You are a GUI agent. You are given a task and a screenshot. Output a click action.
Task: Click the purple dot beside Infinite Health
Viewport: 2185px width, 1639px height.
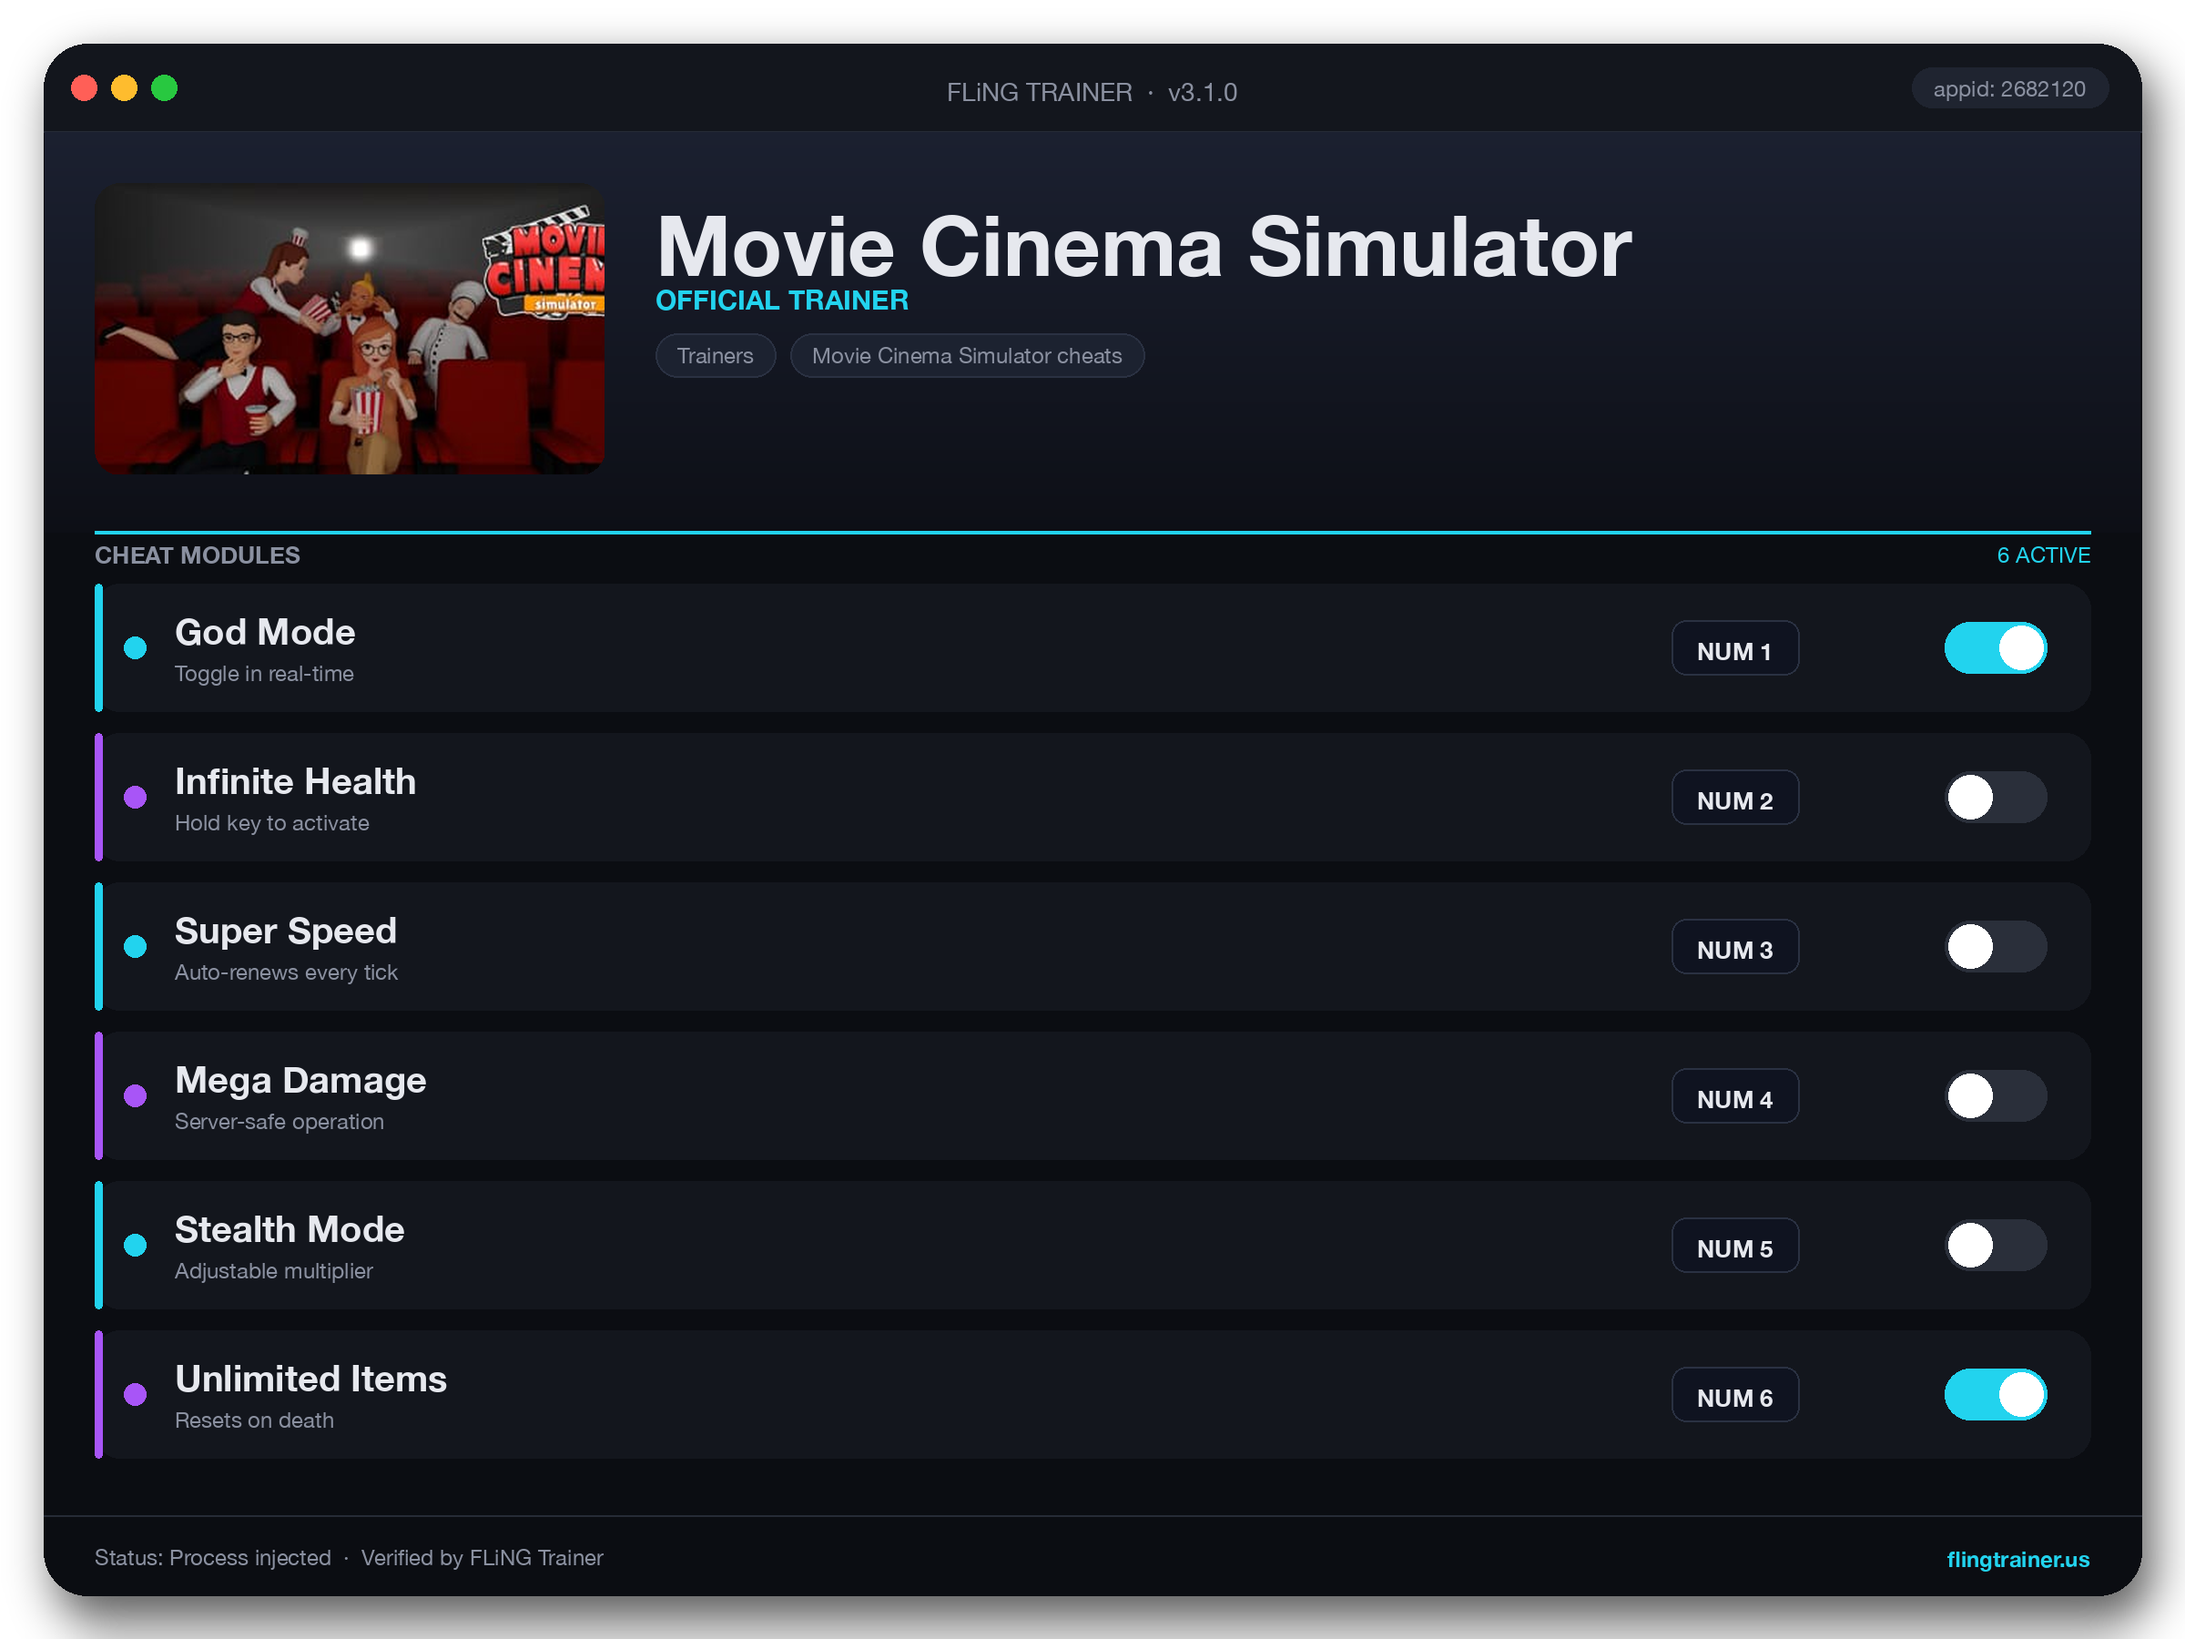coord(136,798)
